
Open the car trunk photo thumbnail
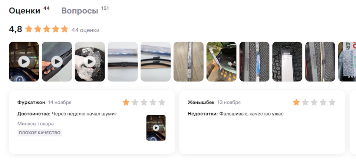click(x=221, y=62)
